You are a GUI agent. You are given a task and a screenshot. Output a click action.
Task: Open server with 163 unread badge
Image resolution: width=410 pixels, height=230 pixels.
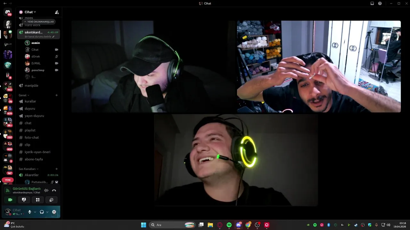click(x=8, y=86)
